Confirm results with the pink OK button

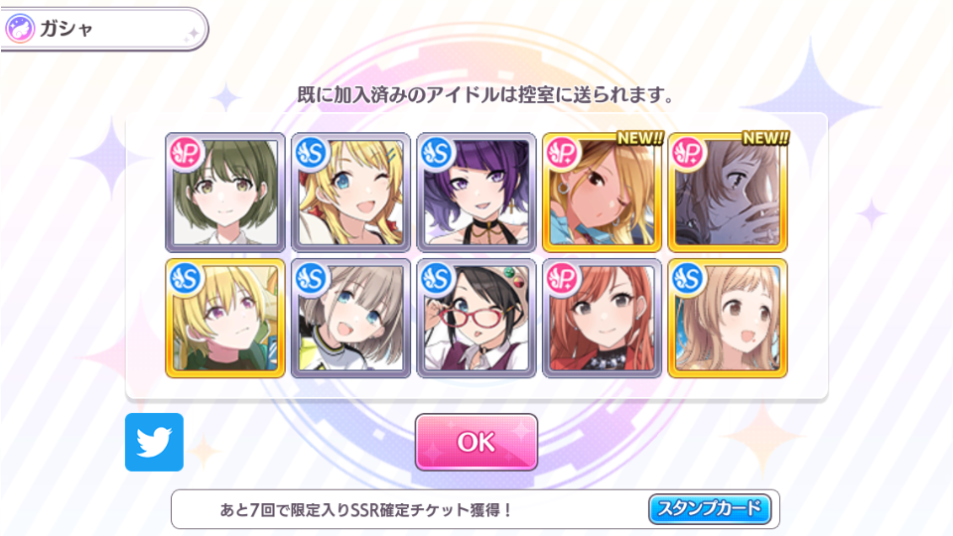476,442
